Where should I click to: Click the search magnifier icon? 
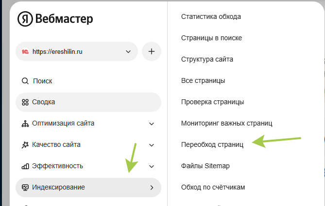coord(25,81)
